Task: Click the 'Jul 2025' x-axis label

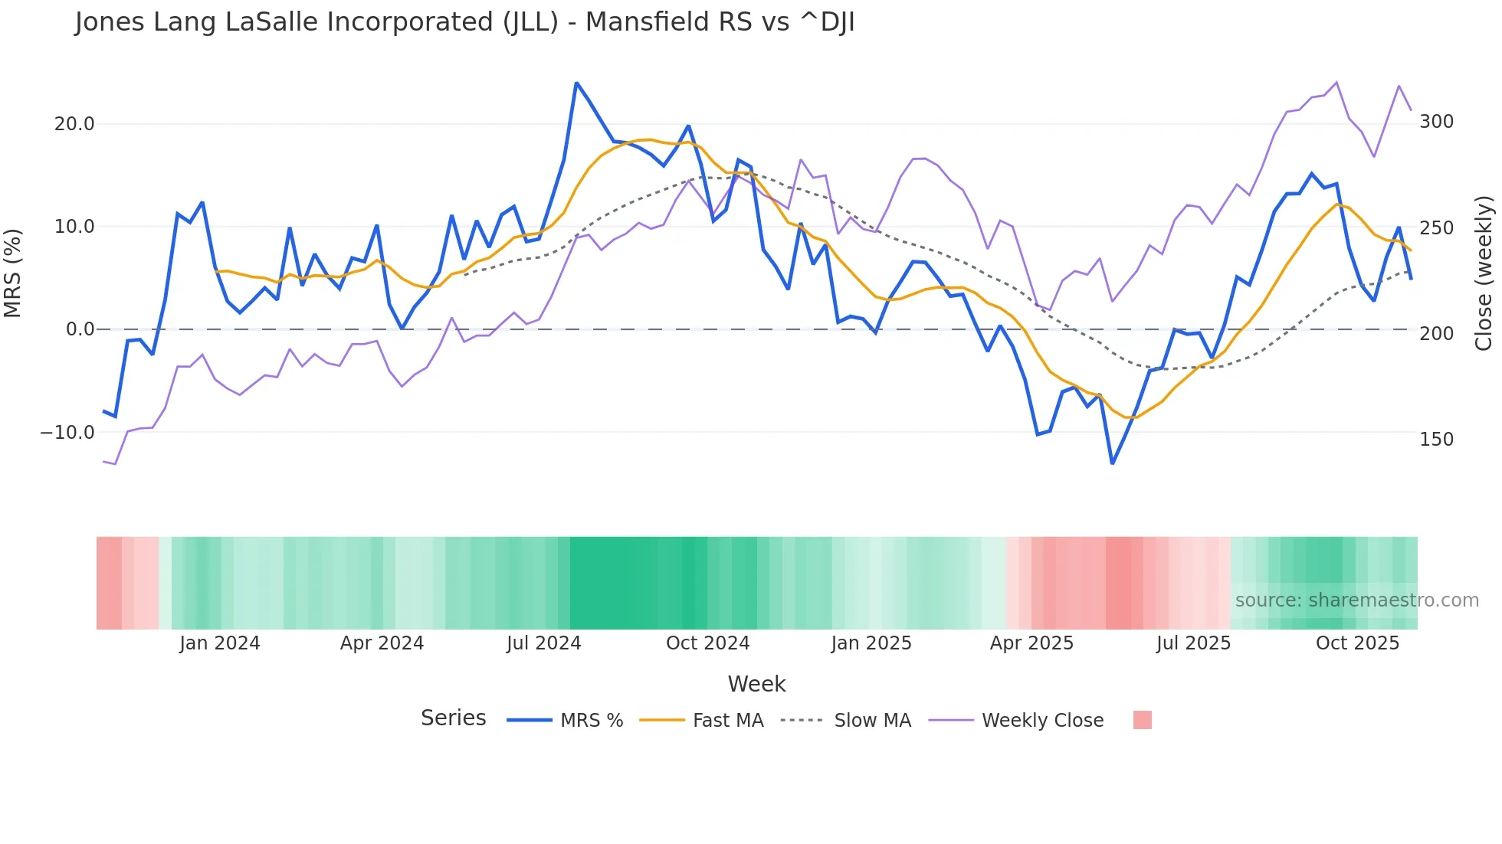Action: 1193,643
